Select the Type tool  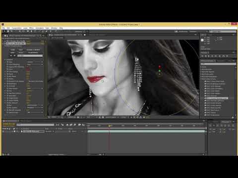[35, 31]
